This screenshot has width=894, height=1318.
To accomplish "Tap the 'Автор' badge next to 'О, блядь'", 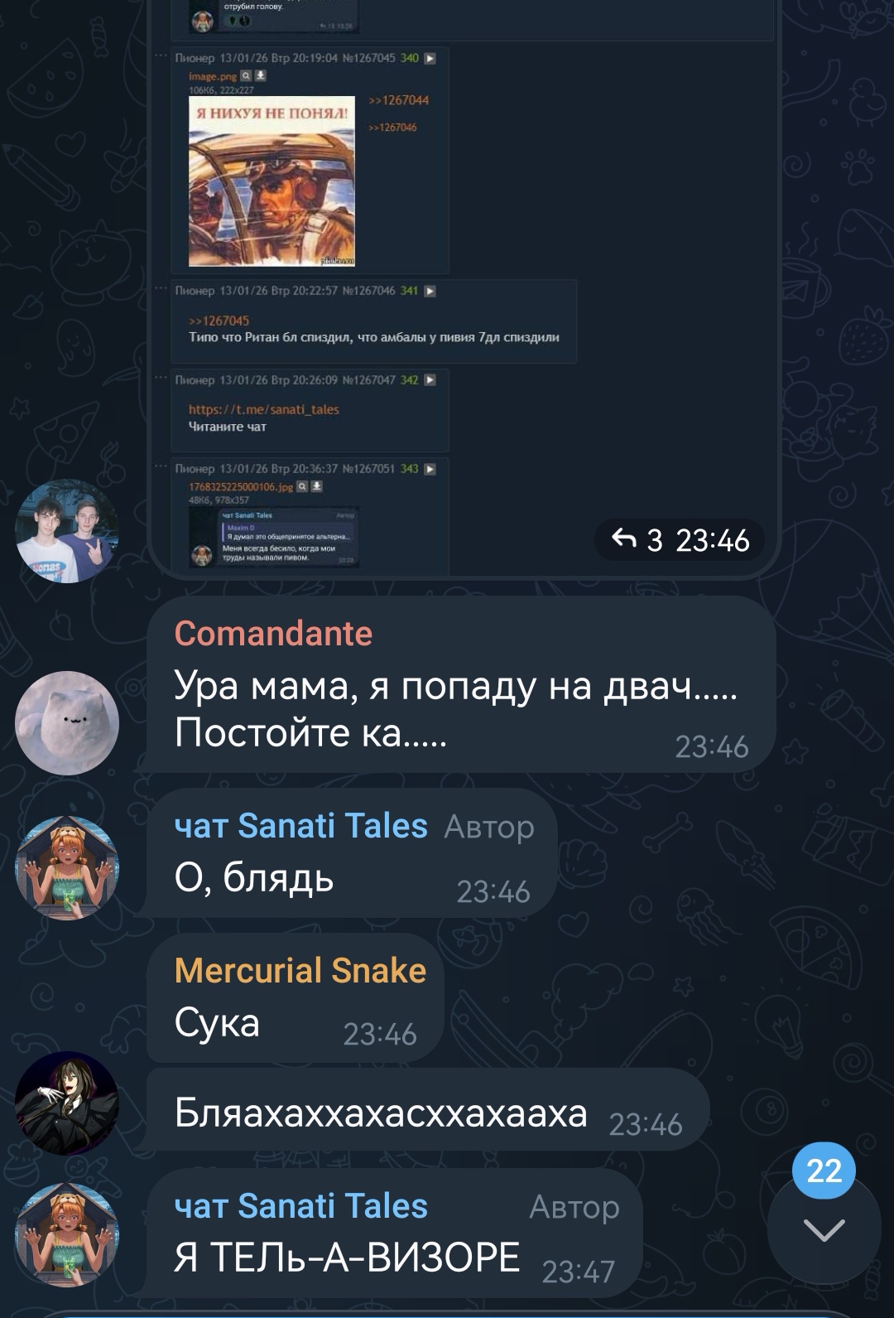I will pyautogui.click(x=489, y=827).
